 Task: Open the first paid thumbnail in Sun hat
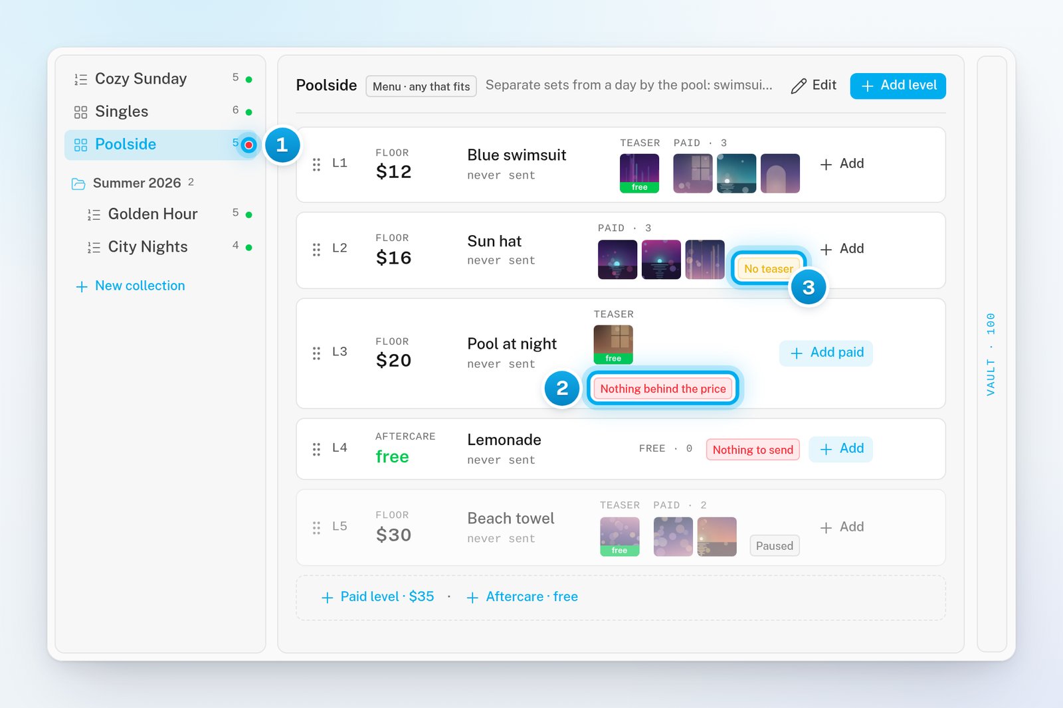(617, 259)
